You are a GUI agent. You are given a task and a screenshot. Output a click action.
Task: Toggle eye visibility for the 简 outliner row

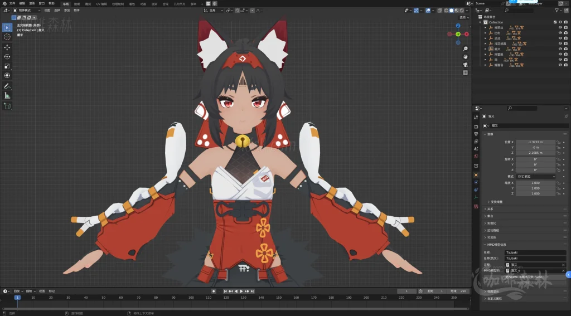point(560,59)
